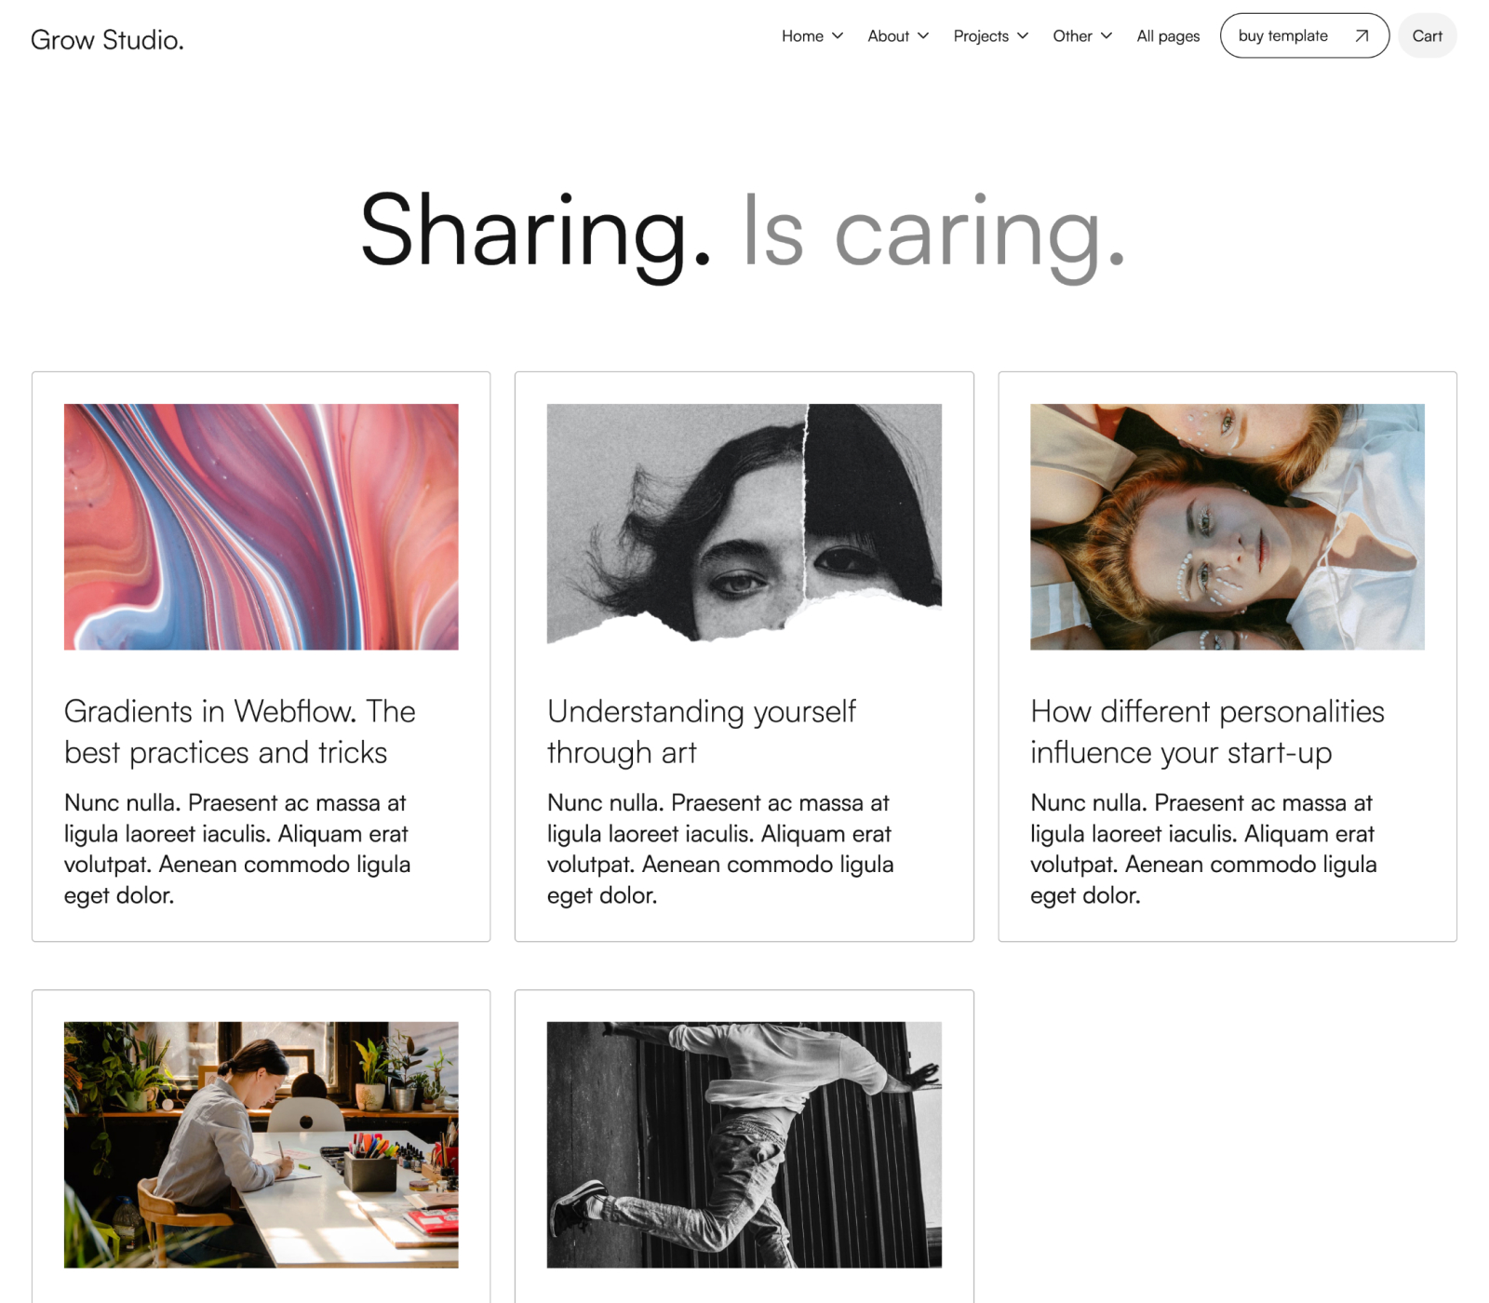Image resolution: width=1489 pixels, height=1303 pixels.
Task: Open the Projects dropdown chevron
Action: pos(1023,36)
